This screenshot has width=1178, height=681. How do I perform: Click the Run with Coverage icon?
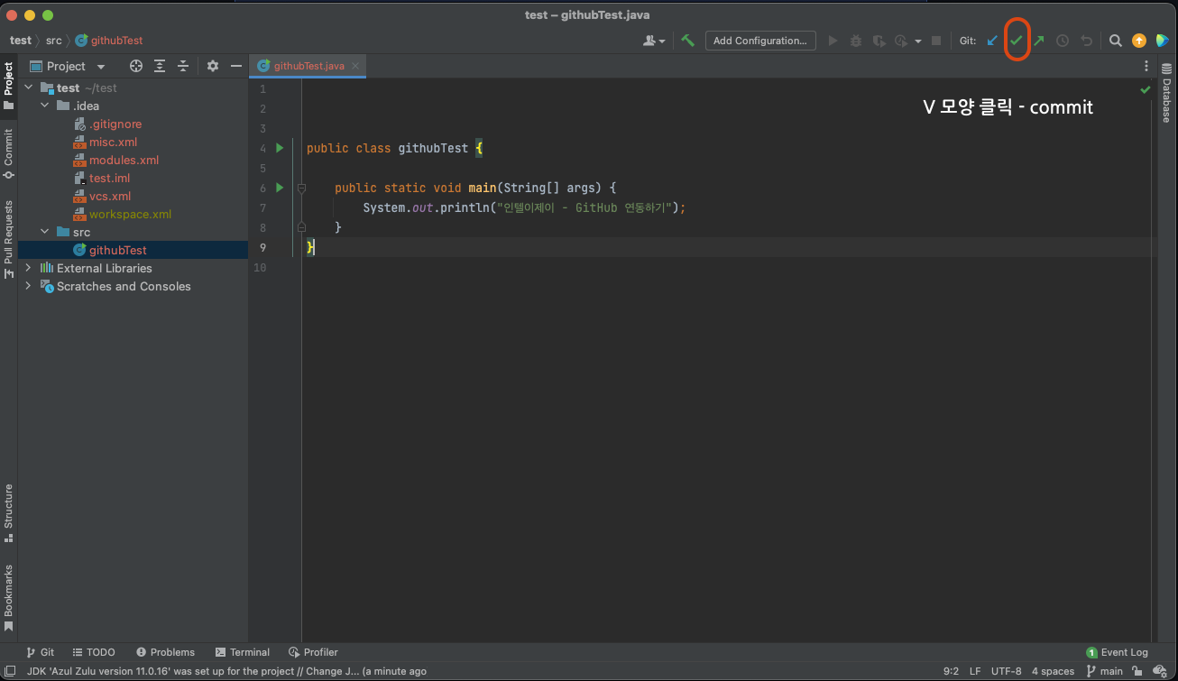pyautogui.click(x=879, y=41)
